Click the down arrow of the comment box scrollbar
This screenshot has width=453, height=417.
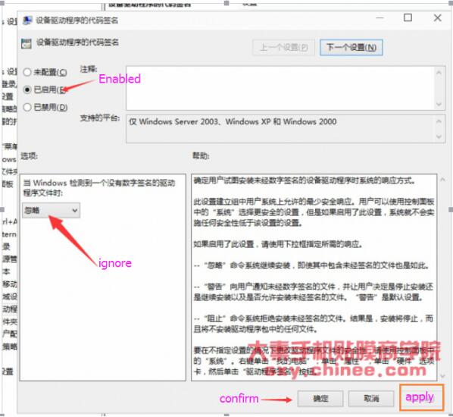439,104
